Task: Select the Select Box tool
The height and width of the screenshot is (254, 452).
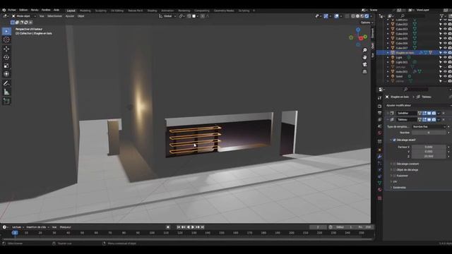Action: pos(6,31)
